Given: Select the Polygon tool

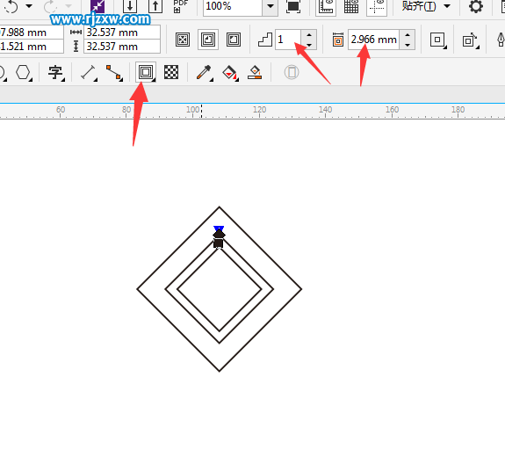Looking at the screenshot, I should [x=24, y=72].
